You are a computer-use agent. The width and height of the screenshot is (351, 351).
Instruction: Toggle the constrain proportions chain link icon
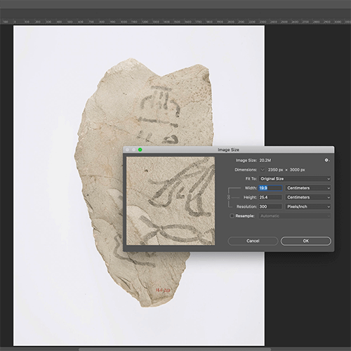[229, 197]
